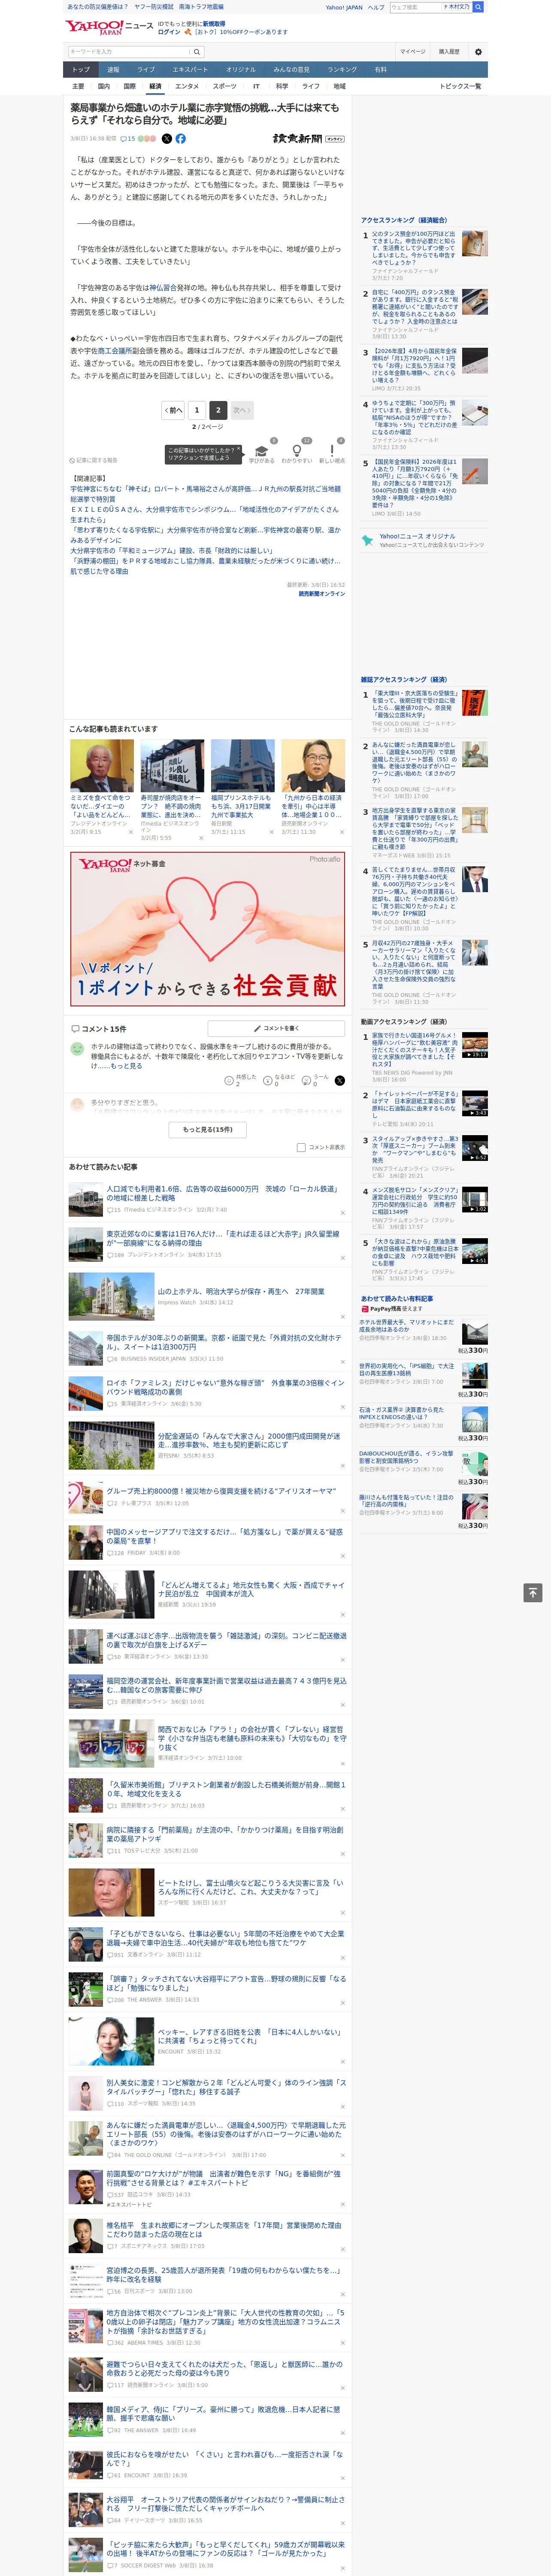Select the 国際 category

129,86
